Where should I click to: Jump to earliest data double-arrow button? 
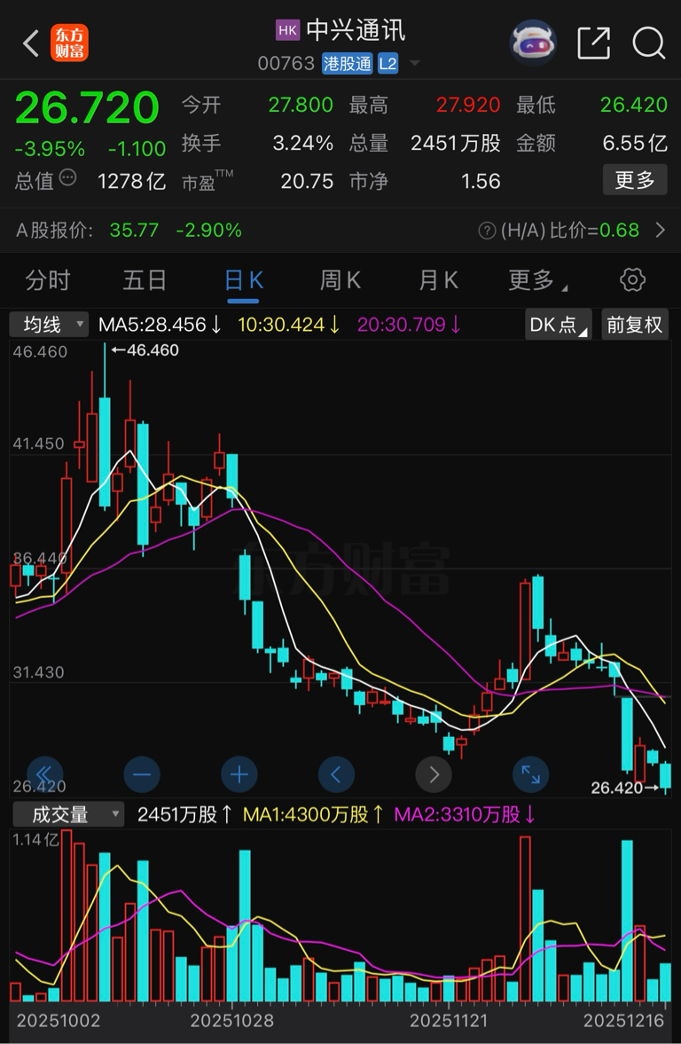click(44, 773)
